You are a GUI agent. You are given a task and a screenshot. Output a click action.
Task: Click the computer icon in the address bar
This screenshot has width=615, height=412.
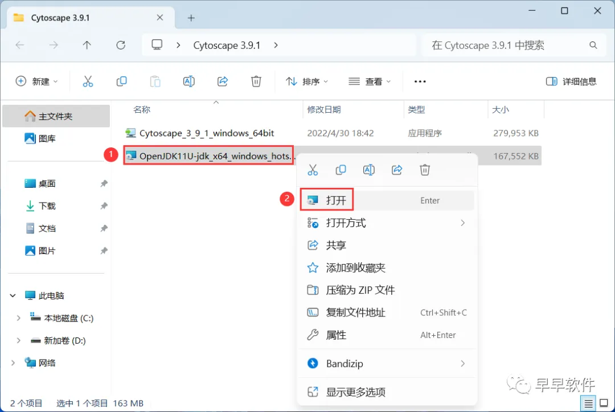pyautogui.click(x=157, y=45)
